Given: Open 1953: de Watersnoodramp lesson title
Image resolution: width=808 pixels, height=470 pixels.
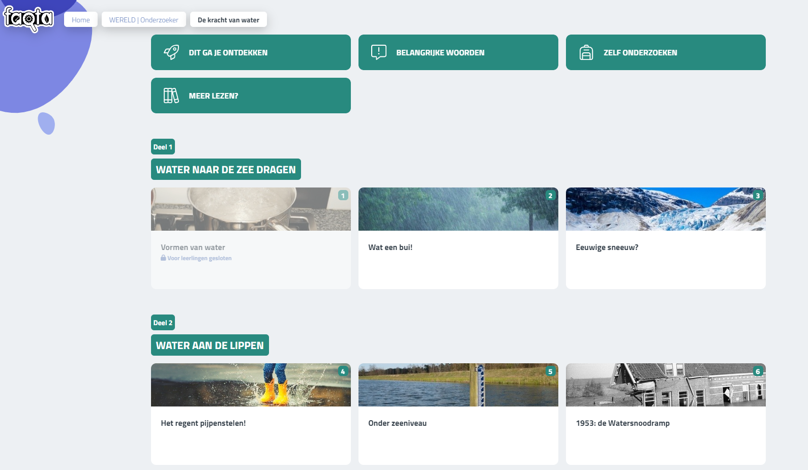Looking at the screenshot, I should (623, 423).
